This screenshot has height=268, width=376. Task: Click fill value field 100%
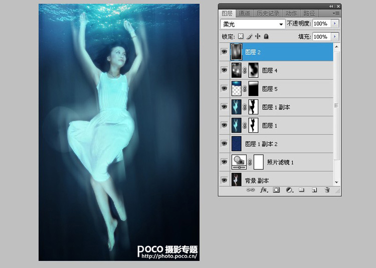(321, 37)
